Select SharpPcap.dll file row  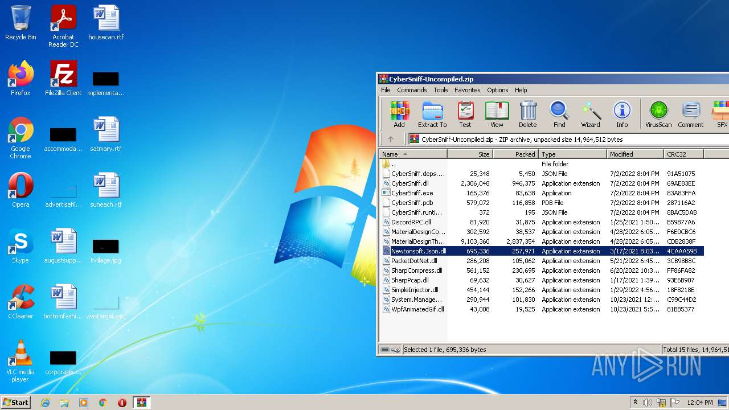click(x=542, y=280)
